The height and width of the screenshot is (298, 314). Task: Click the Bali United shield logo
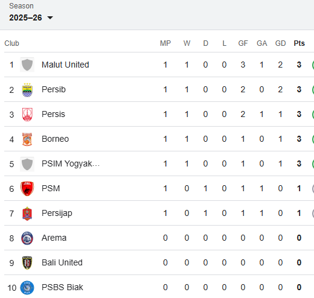pyautogui.click(x=27, y=263)
